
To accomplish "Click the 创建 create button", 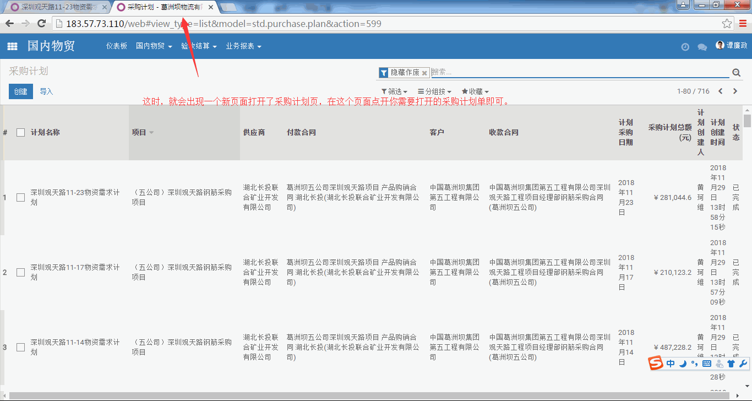I will 21,91.
